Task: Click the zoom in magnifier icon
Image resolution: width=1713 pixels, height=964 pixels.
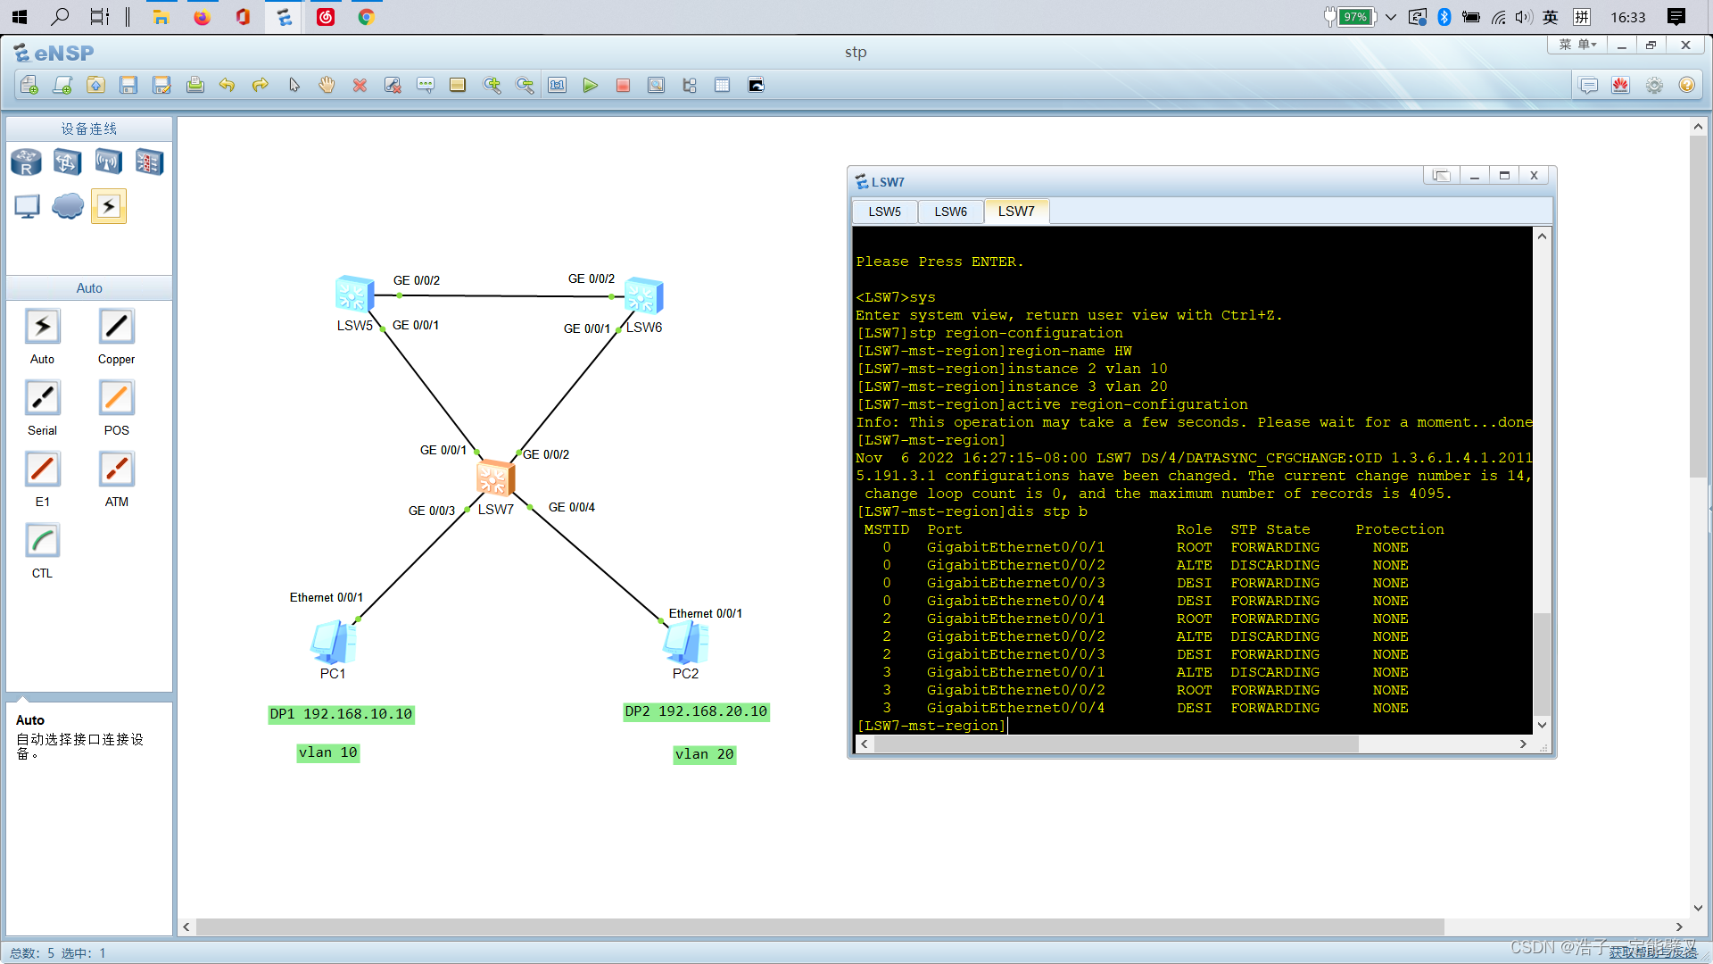Action: 492,86
